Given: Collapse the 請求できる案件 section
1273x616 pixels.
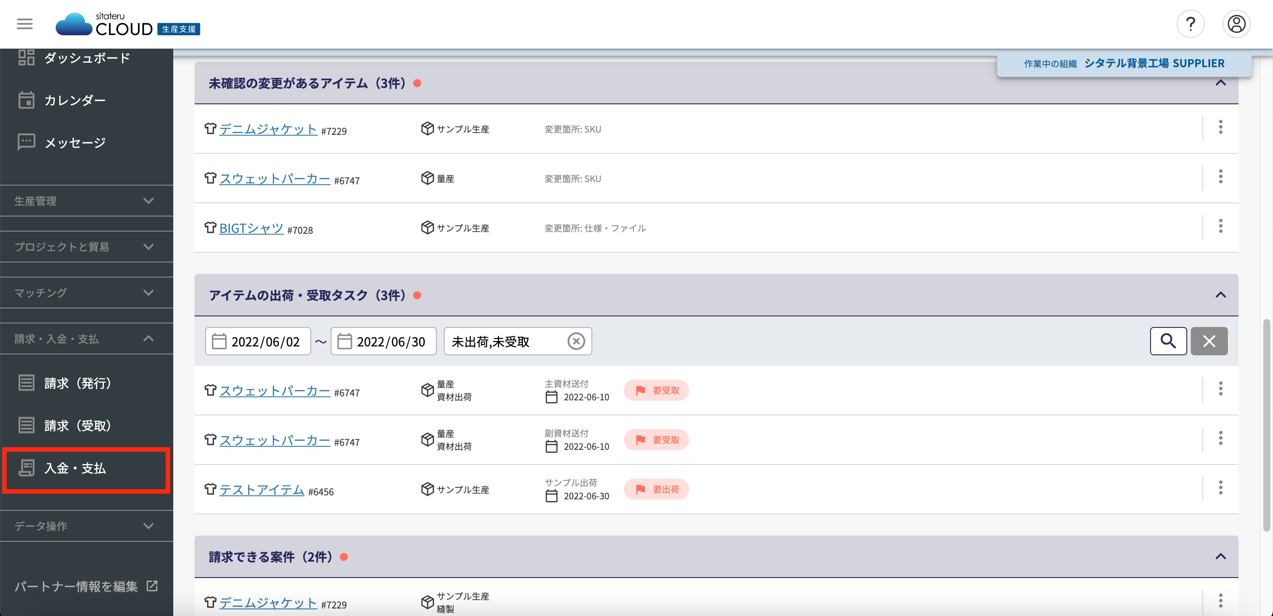Looking at the screenshot, I should [x=1220, y=557].
